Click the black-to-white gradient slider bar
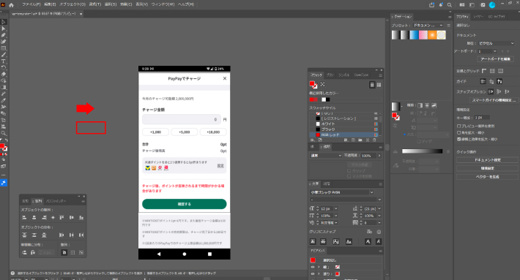This screenshot has height=280, width=520. click(x=422, y=151)
